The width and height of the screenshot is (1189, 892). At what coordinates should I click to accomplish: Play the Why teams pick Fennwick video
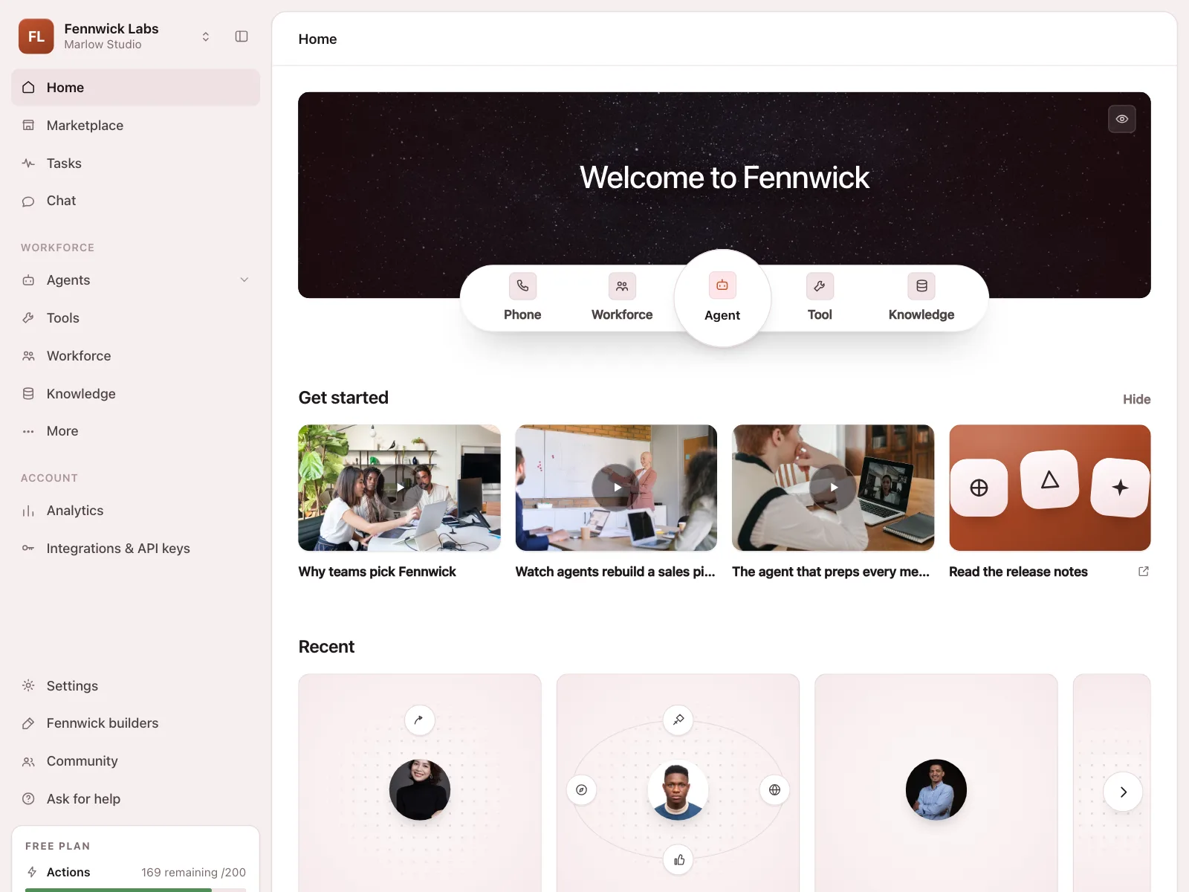tap(400, 488)
